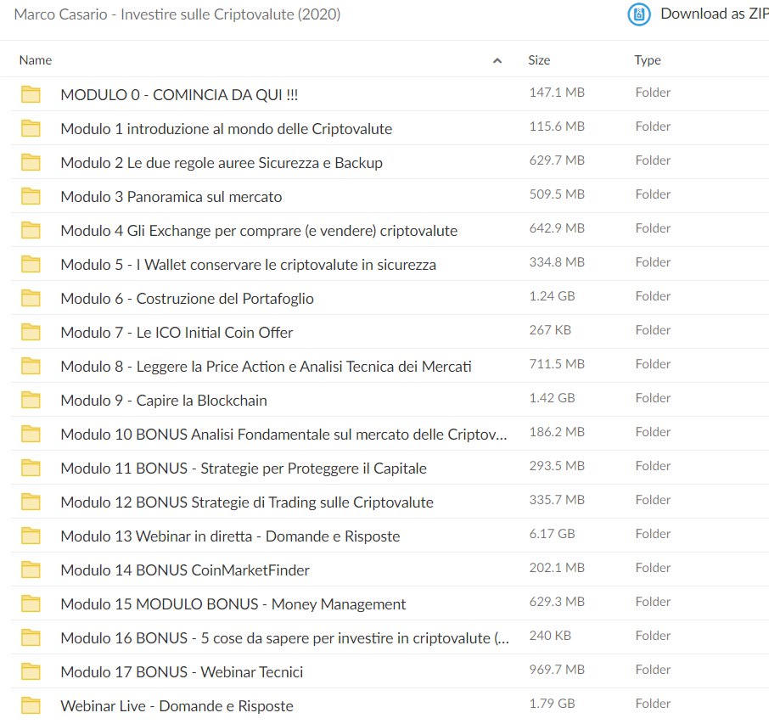Click folder icon of Modulo 17 BONUS Webinar Tecnici

pos(31,671)
